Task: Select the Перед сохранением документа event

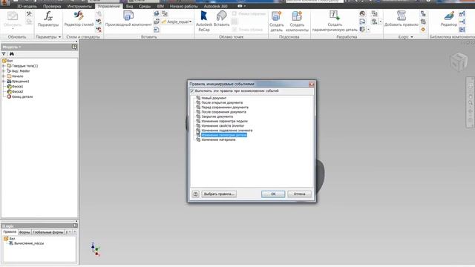Action: coord(225,107)
